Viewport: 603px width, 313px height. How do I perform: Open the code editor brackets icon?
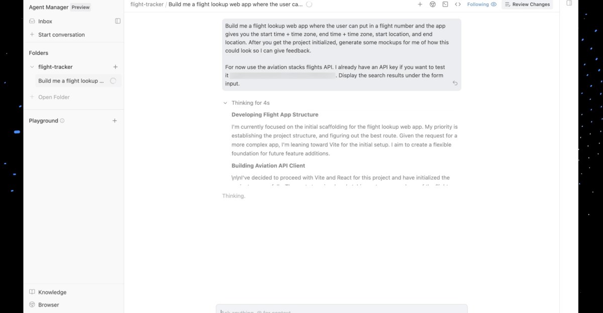click(x=458, y=4)
